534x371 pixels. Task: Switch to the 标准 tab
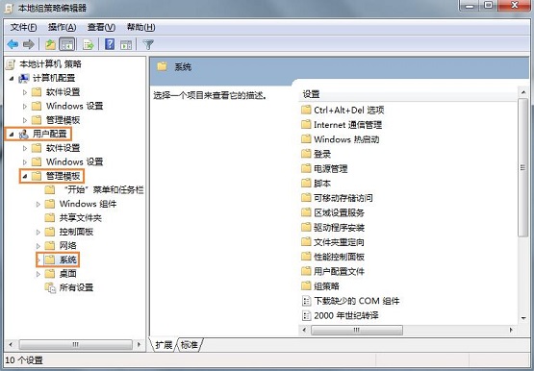(x=189, y=345)
